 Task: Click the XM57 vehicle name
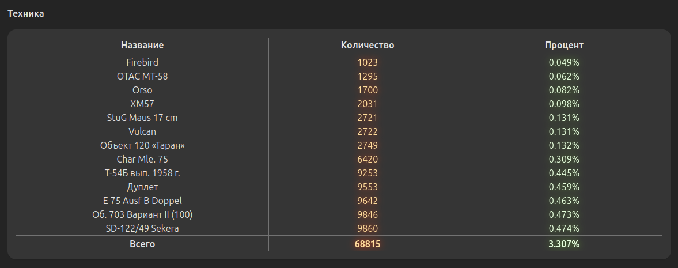(142, 104)
